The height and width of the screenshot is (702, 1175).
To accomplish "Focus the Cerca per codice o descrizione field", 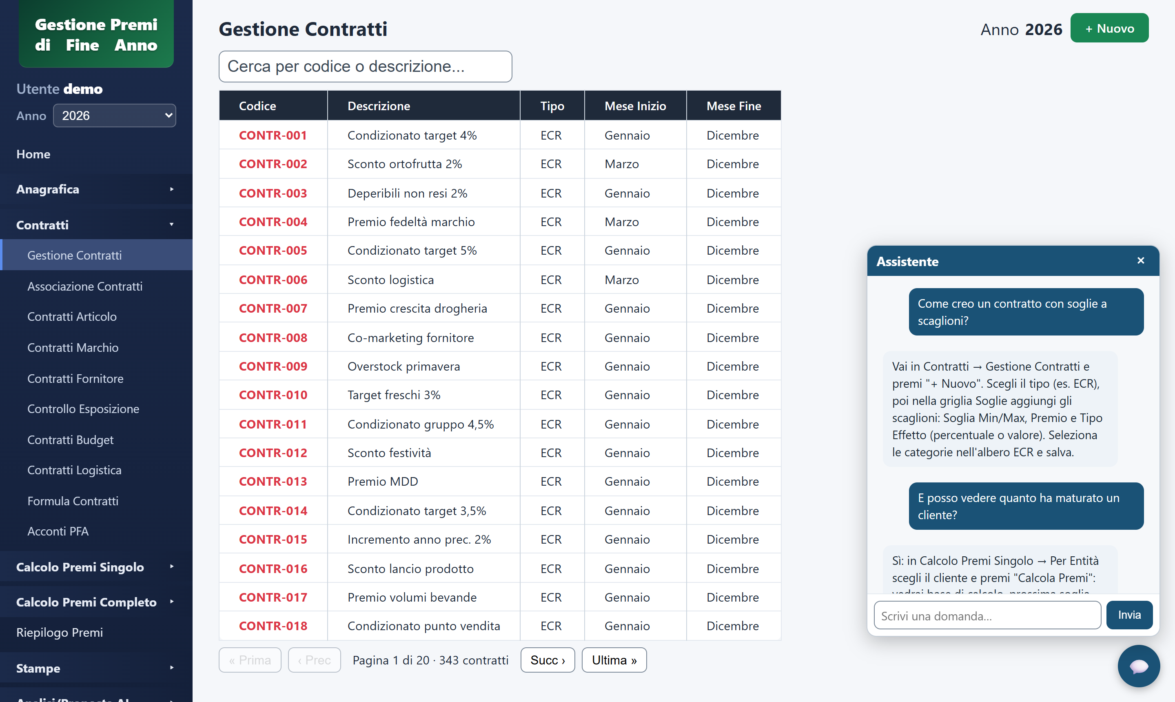I will [x=365, y=67].
